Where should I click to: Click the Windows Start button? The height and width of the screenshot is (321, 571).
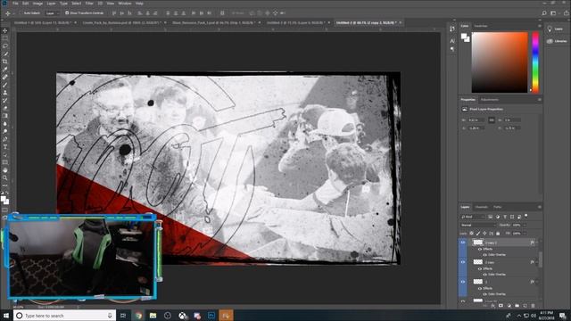(x=6, y=316)
